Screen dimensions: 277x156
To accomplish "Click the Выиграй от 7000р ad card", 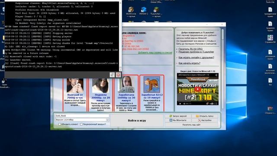I will [x=75, y=94].
